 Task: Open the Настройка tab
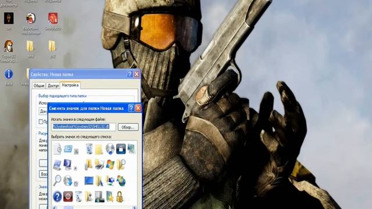click(x=70, y=85)
